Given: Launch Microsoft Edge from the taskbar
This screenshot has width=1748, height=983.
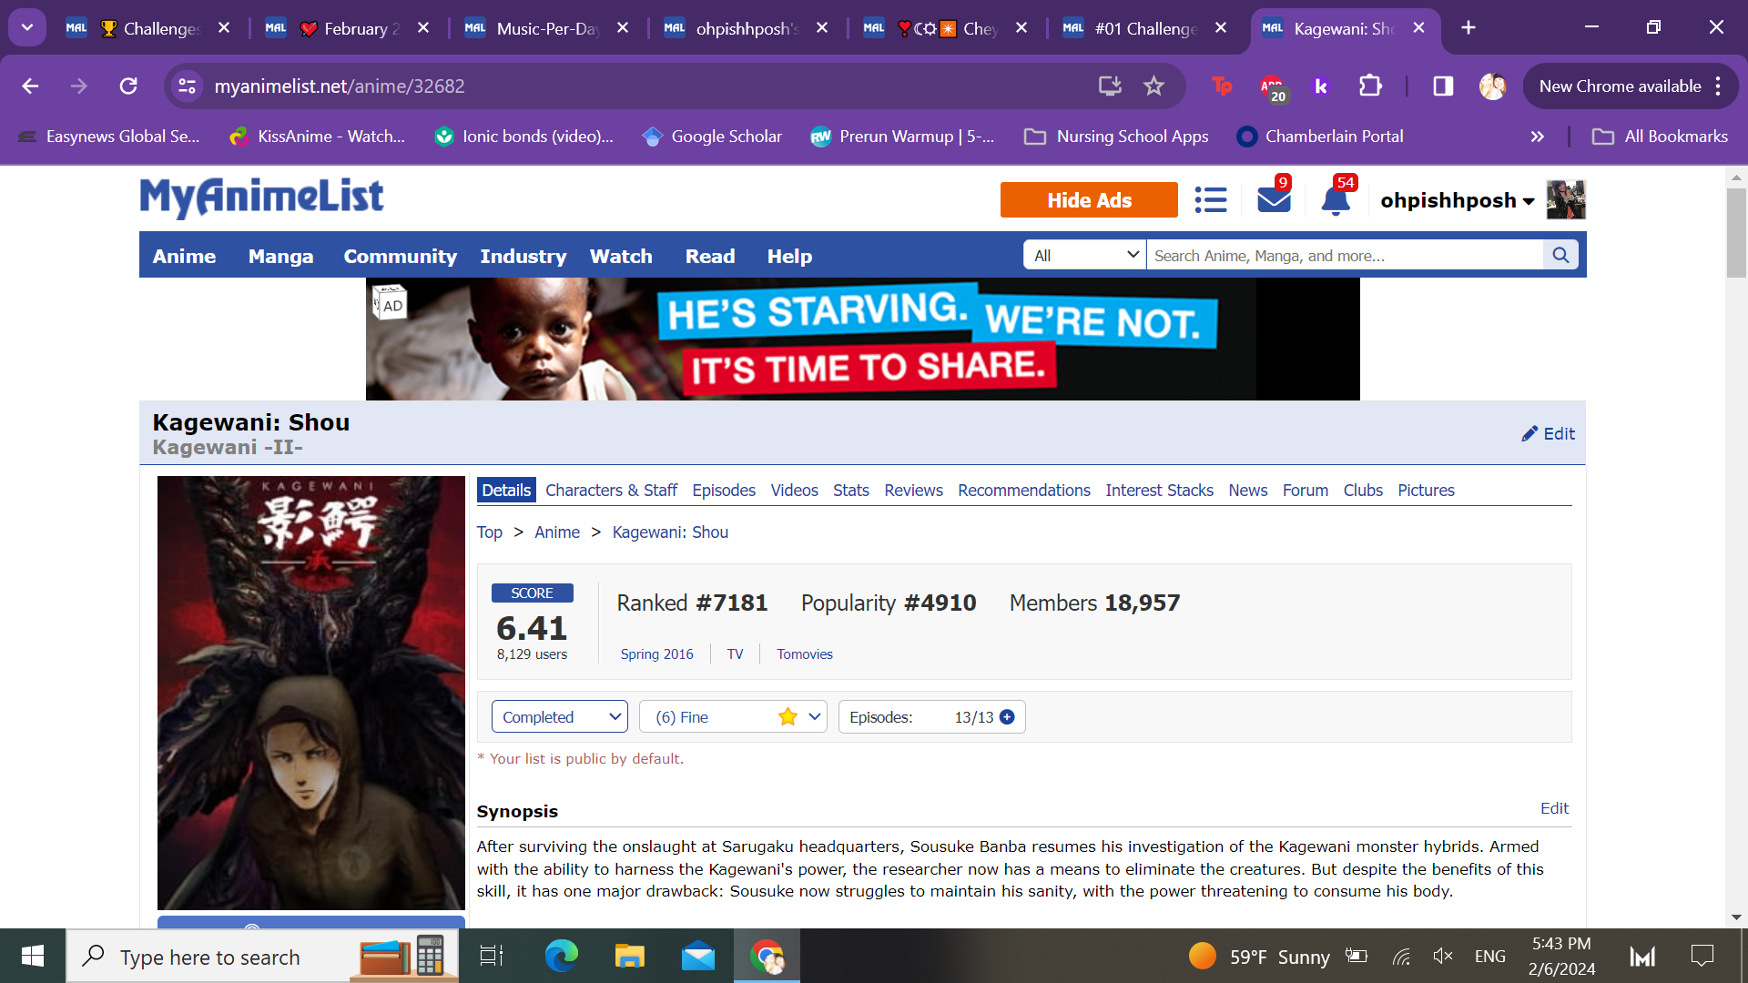Looking at the screenshot, I should coord(561,956).
